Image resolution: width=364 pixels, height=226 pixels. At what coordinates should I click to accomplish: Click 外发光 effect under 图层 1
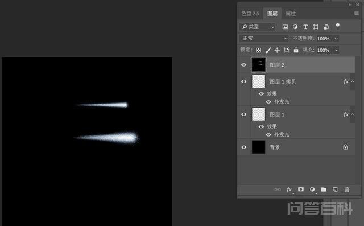point(282,134)
